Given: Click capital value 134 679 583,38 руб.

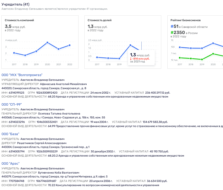Looking at the screenshot, I should (155, 122).
